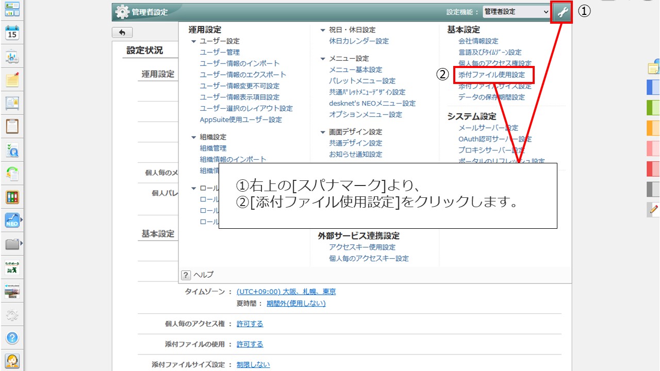
Task: Click the wrench icon in header
Action: 562,12
